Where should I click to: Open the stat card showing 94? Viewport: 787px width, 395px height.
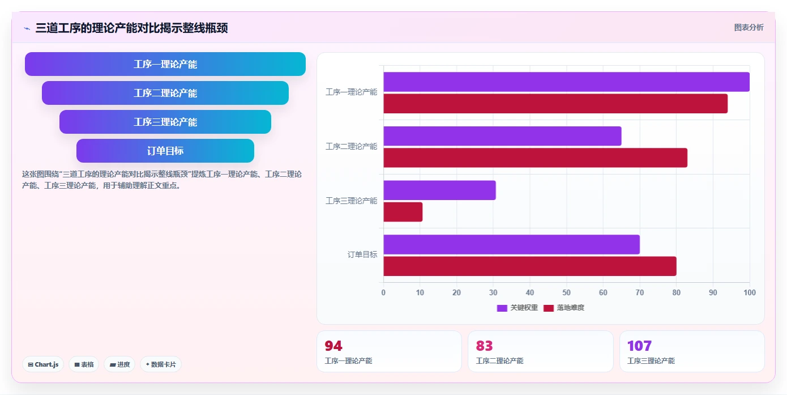(389, 351)
